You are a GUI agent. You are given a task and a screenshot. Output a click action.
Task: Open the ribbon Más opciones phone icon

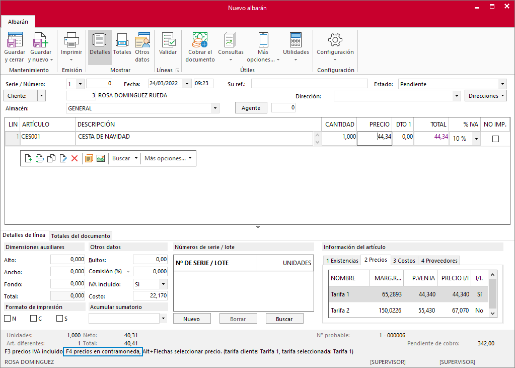(x=263, y=40)
